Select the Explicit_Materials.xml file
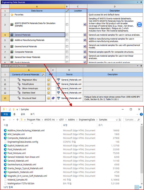 pos(18,146)
